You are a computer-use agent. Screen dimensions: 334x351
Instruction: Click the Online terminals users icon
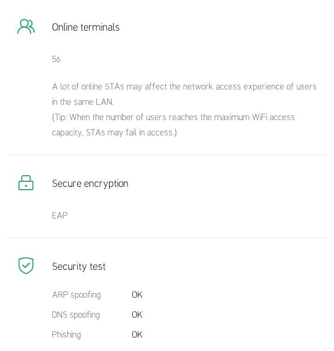click(26, 26)
